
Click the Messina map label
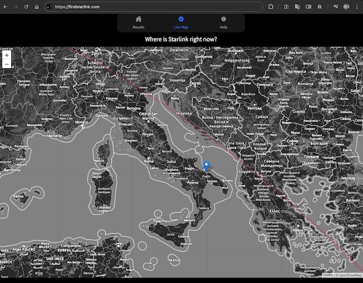tap(189, 220)
